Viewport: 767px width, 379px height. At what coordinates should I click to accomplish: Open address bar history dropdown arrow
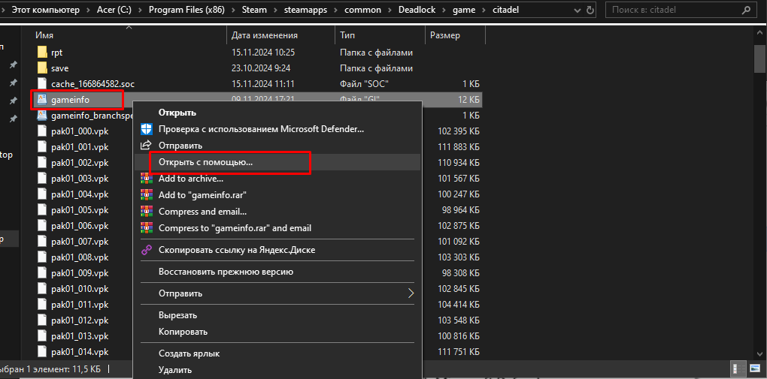coord(577,10)
